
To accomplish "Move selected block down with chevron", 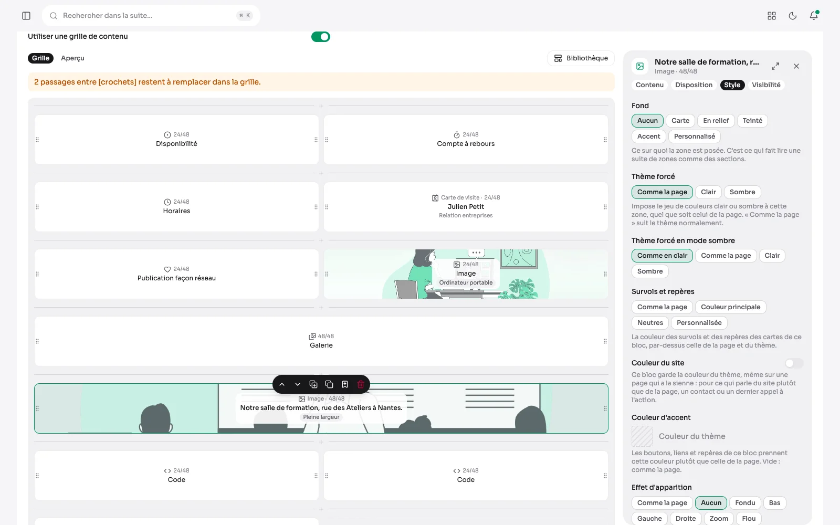I will tap(298, 384).
